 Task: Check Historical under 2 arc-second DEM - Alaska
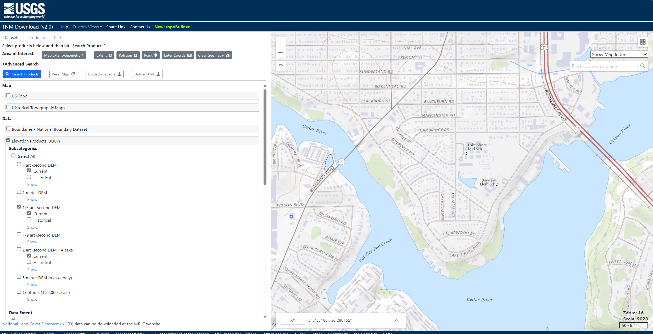point(29,262)
